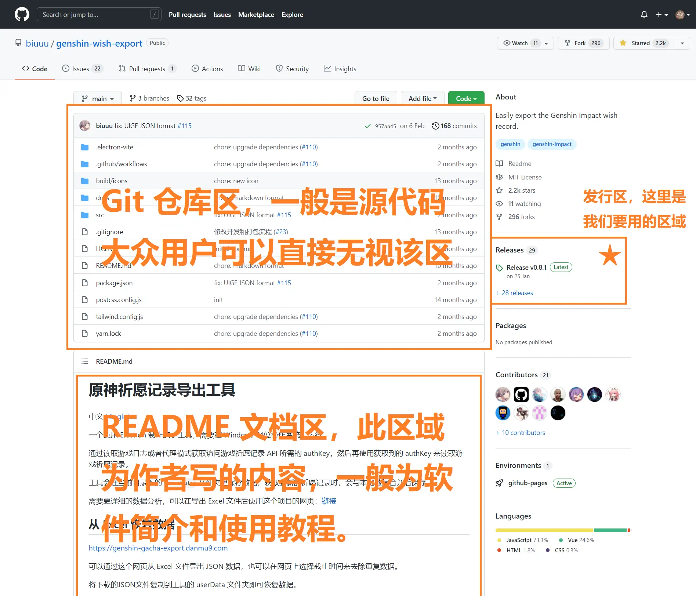Open the user avatar menu

(683, 15)
